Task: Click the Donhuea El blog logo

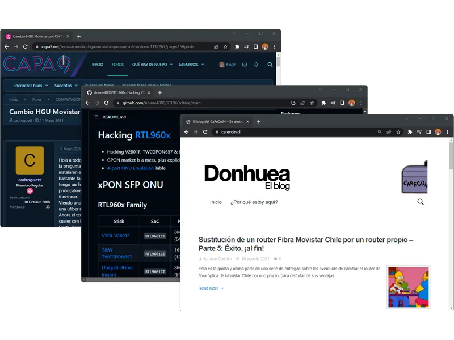Action: (247, 177)
